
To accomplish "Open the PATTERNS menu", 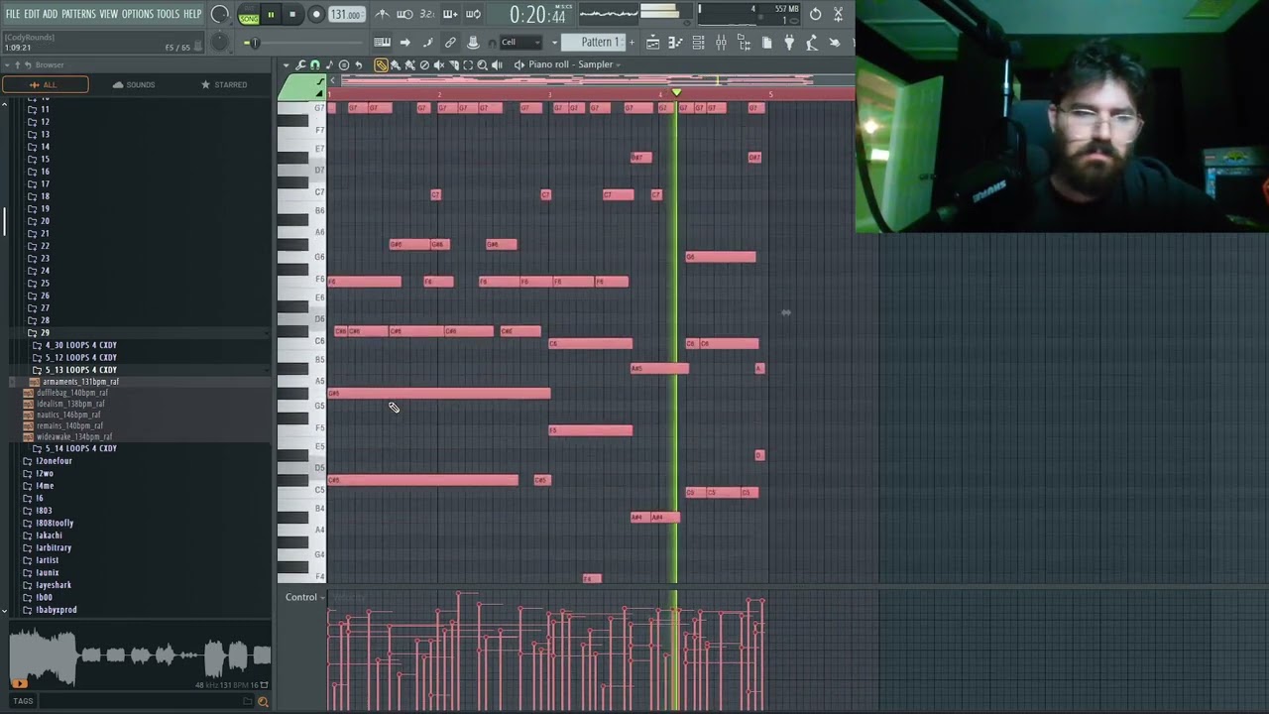I will point(78,14).
